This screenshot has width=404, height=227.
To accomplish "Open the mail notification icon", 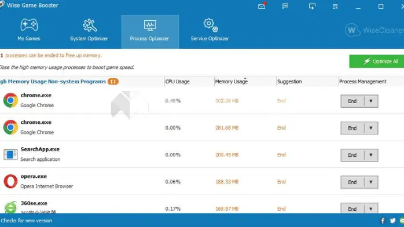I will coord(262,6).
